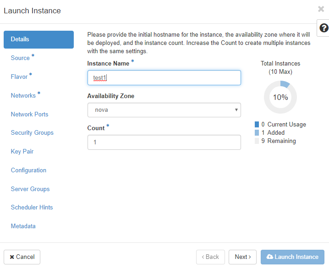Click the Back button
This screenshot has height=269, width=329.
point(210,257)
